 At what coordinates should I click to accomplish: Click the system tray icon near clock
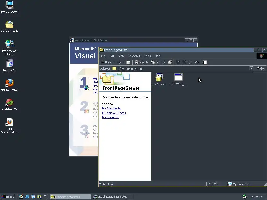(x=245, y=197)
